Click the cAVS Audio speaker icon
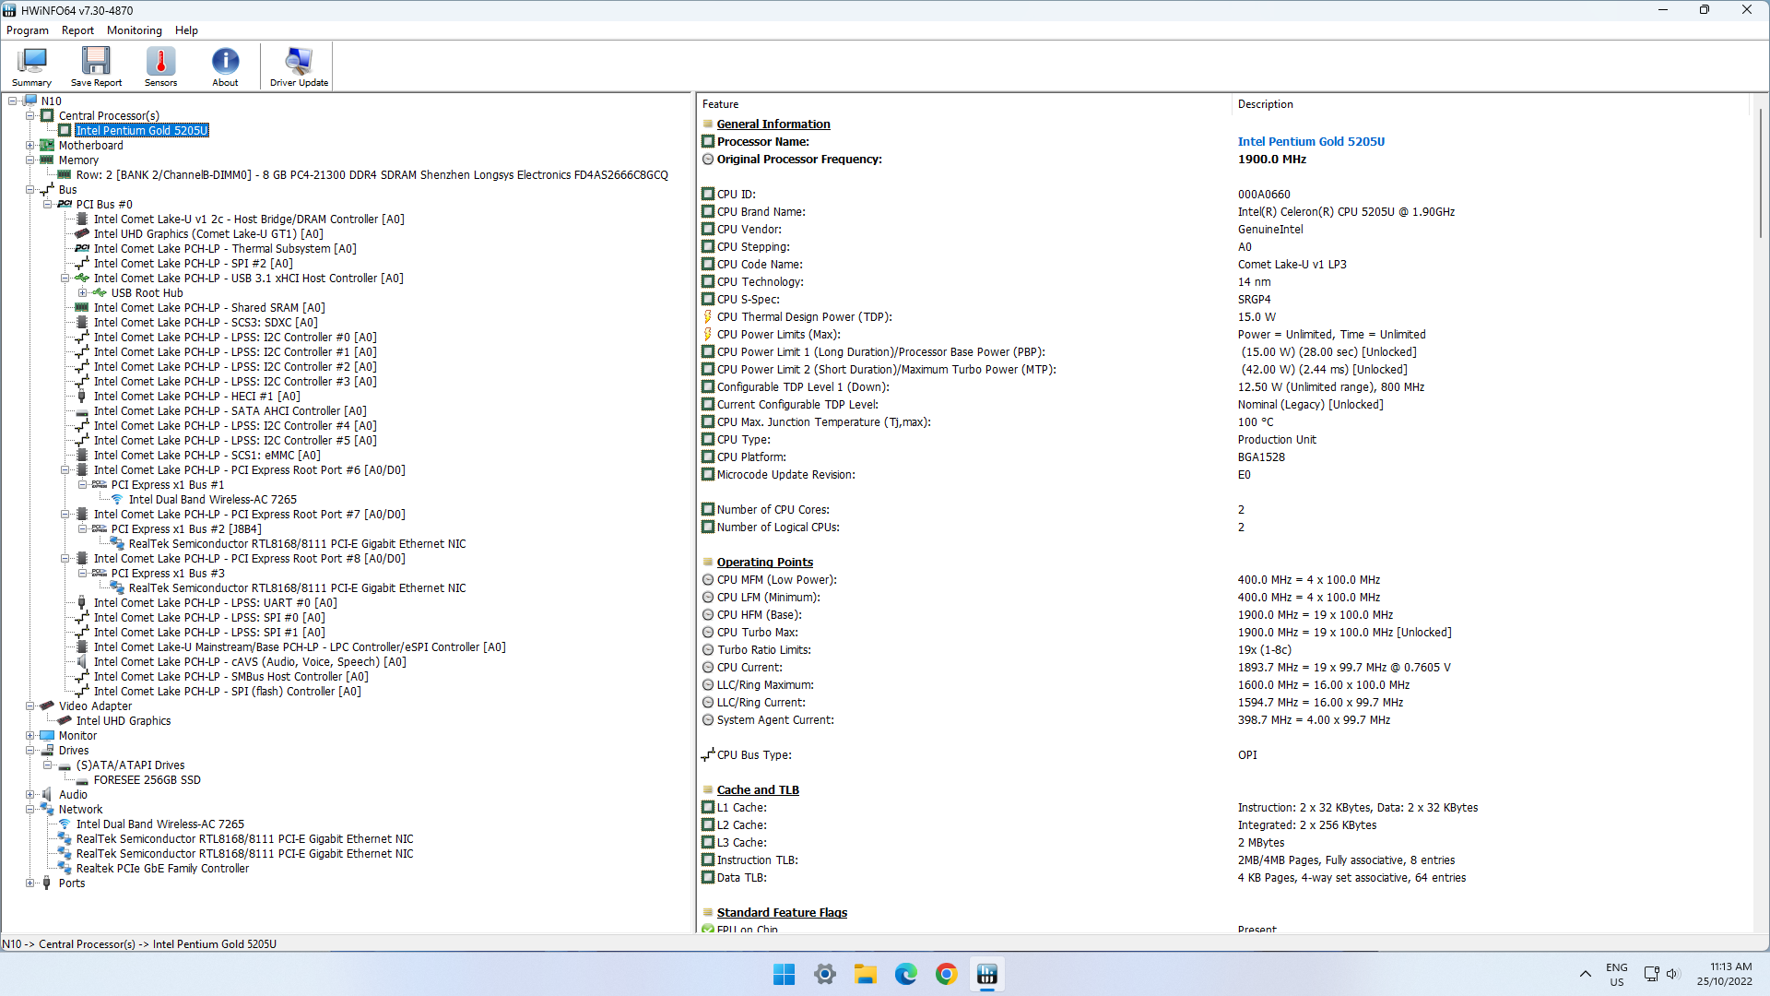The width and height of the screenshot is (1770, 996). [x=82, y=662]
